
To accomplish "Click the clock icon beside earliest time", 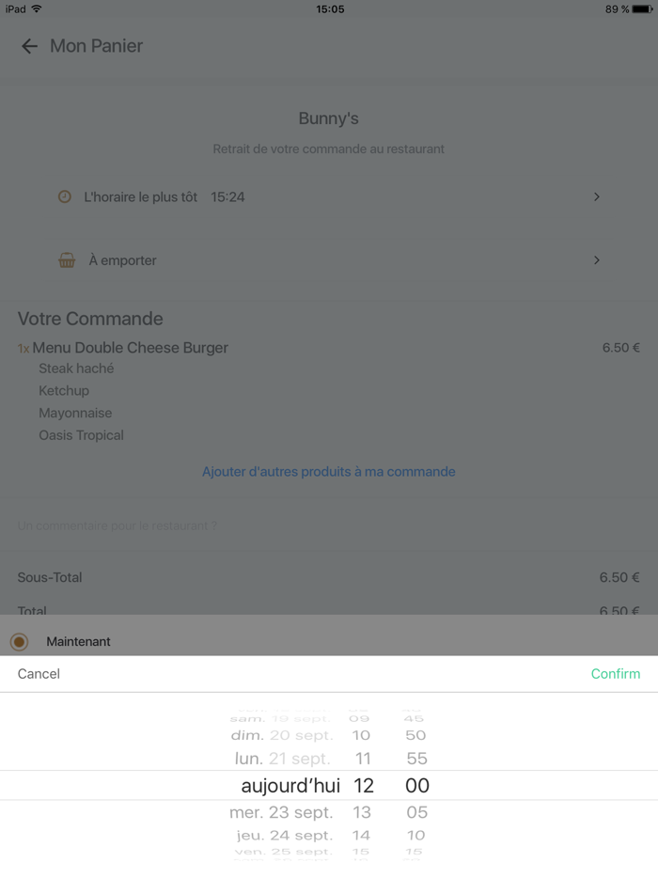I will [x=65, y=196].
